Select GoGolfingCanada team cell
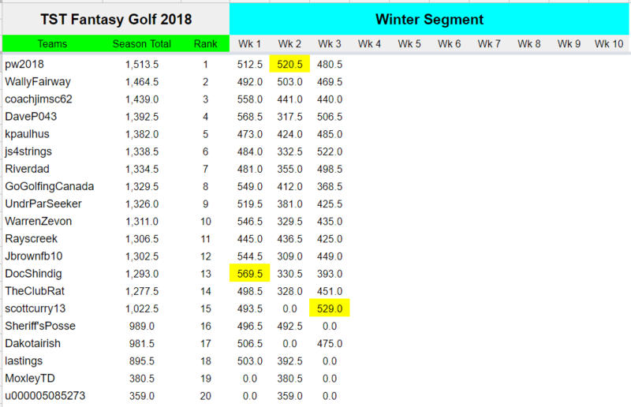 click(x=50, y=186)
